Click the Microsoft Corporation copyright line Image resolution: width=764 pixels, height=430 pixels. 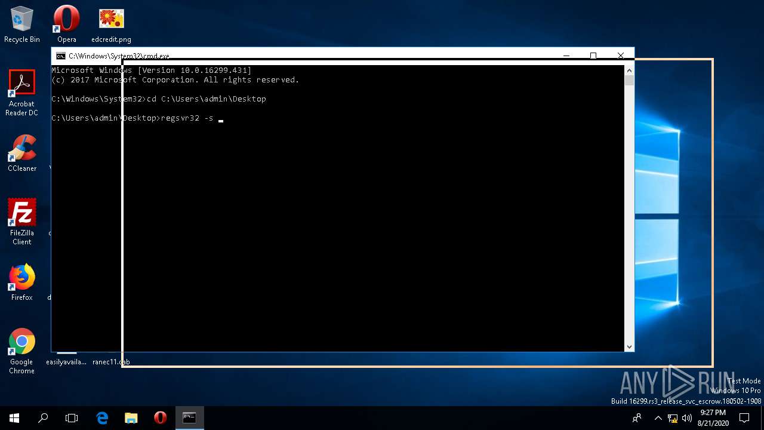tap(175, 80)
